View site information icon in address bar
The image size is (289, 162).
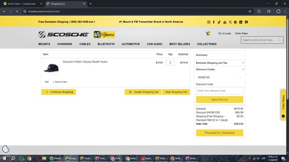pos(25,11)
